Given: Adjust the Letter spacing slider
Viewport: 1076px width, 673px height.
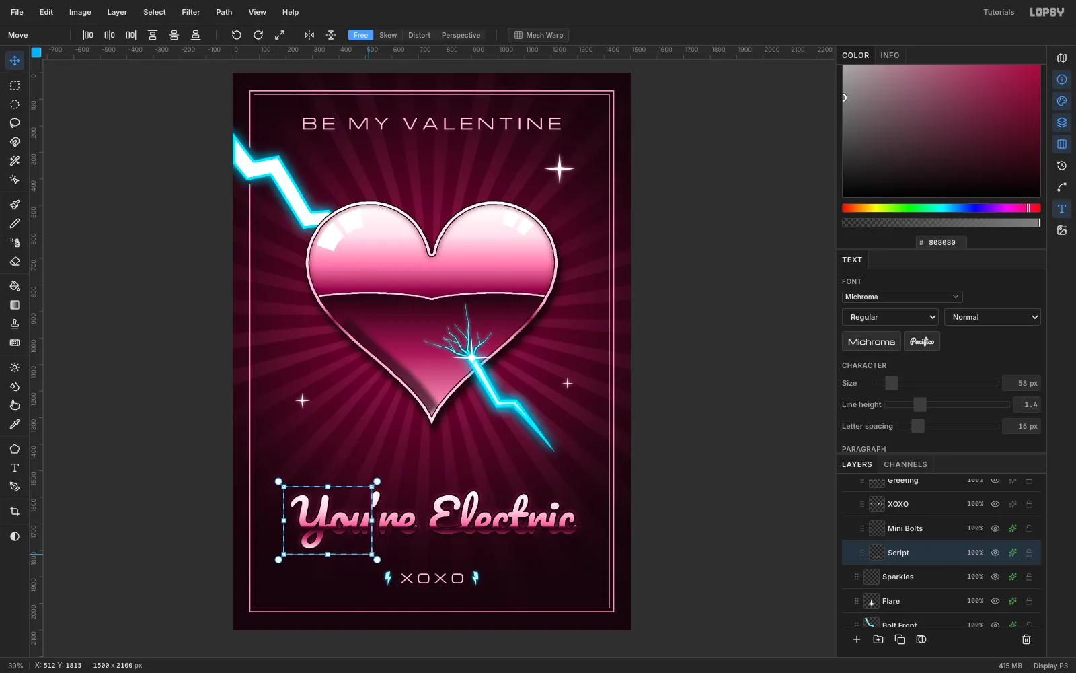Looking at the screenshot, I should 947,426.
